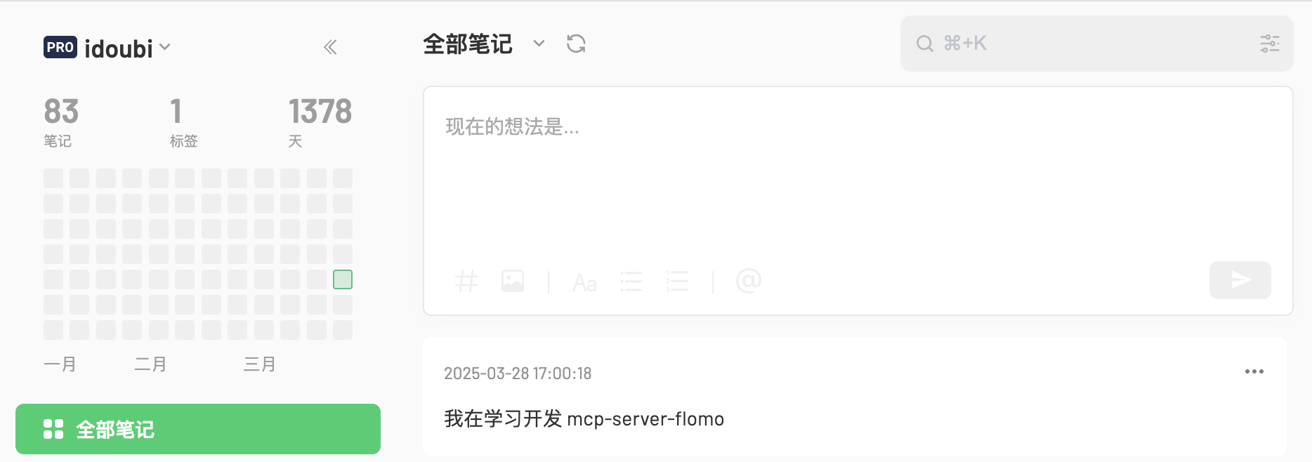
Task: Expand the idoubi account dropdown
Action: click(165, 47)
